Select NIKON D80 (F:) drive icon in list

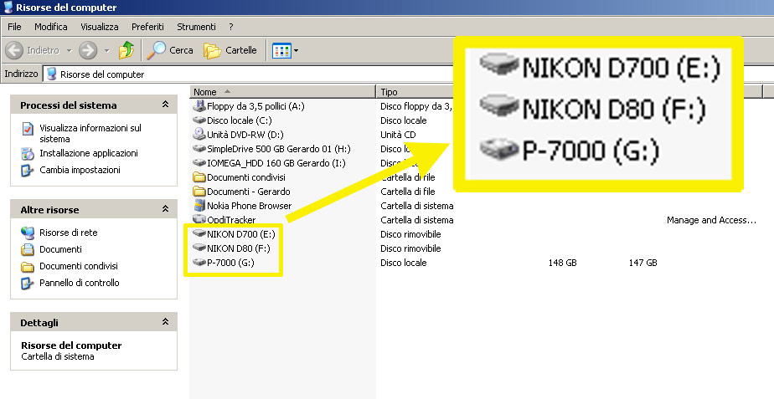point(199,248)
